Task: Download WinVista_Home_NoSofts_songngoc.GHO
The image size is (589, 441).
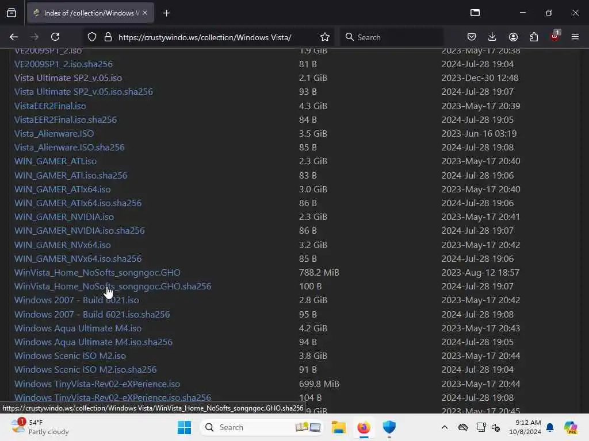Action: tap(97, 273)
